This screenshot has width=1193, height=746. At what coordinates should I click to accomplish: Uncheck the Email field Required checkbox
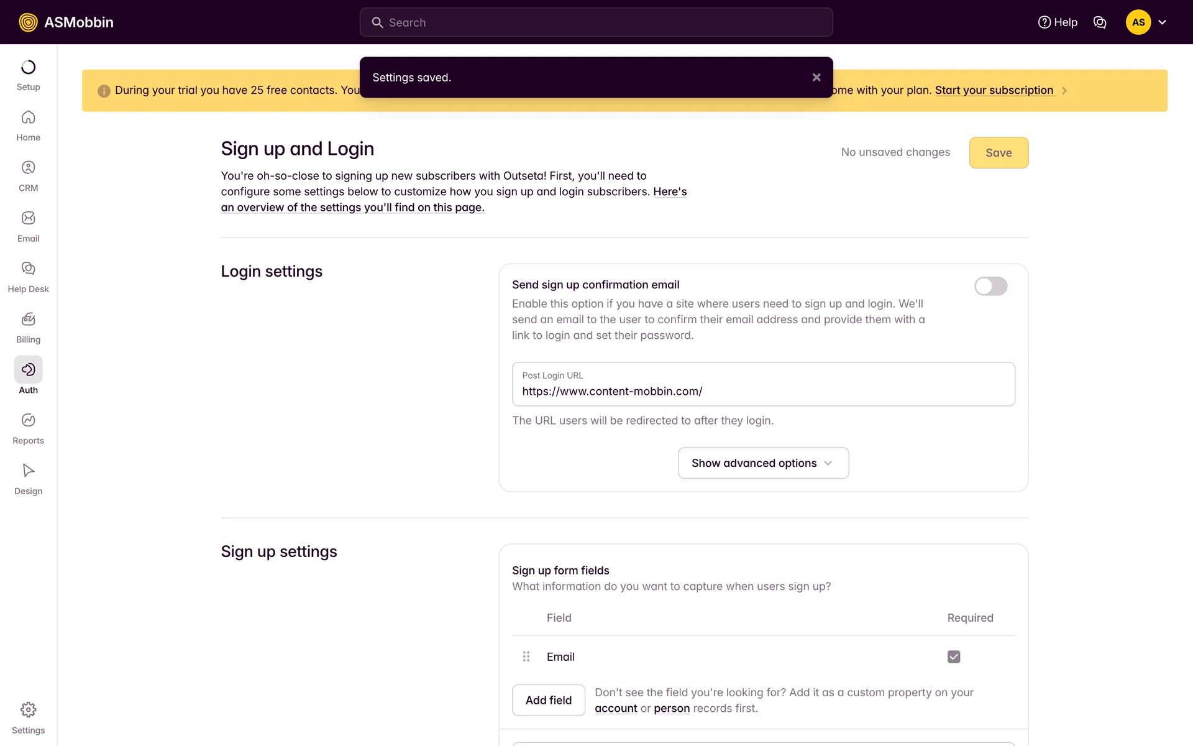point(954,656)
